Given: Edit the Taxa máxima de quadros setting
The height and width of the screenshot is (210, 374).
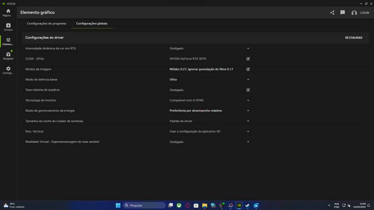Looking at the screenshot, I should pos(248,90).
